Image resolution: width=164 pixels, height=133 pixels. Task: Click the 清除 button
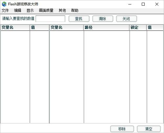[103, 19]
